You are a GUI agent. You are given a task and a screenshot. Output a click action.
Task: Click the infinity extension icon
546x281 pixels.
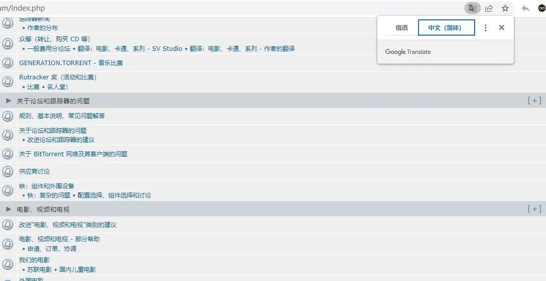pyautogui.click(x=541, y=8)
